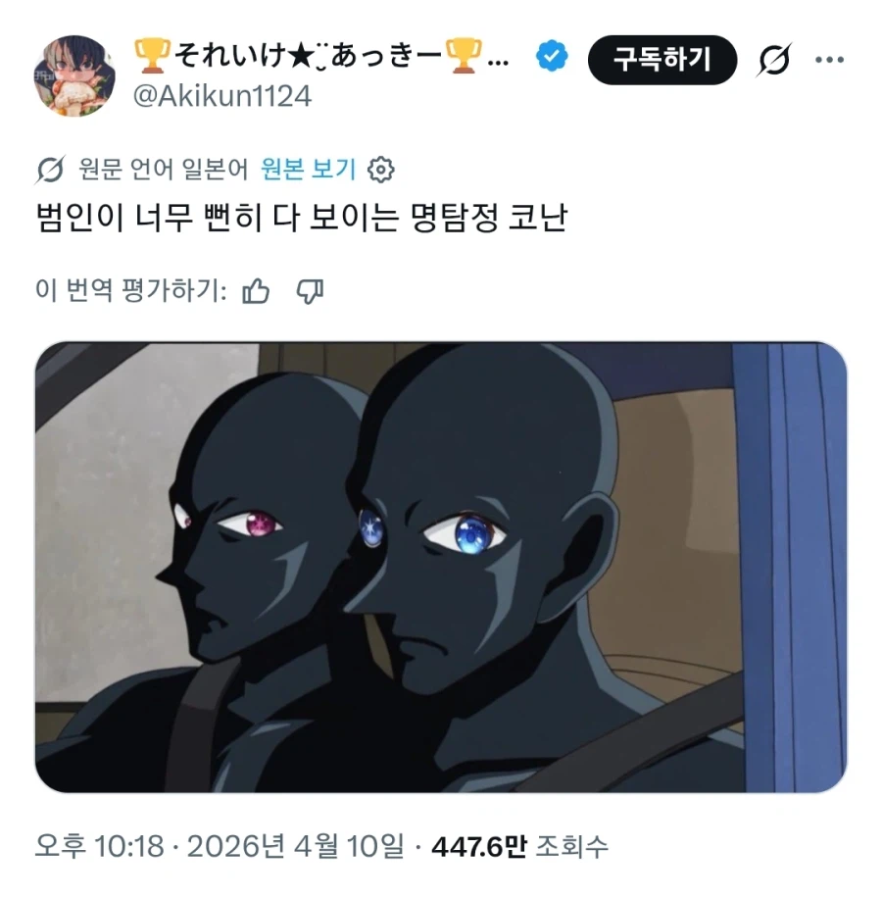Open the author's profile avatar
The height and width of the screenshot is (899, 882).
[x=74, y=75]
